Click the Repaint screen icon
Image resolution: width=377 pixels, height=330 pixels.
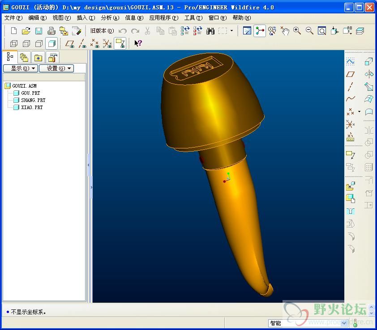click(x=247, y=31)
